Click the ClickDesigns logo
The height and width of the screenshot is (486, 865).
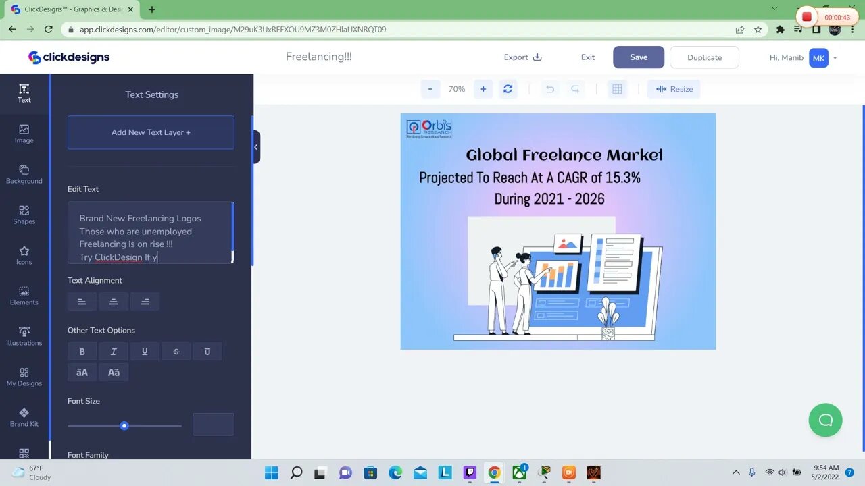pyautogui.click(x=69, y=57)
